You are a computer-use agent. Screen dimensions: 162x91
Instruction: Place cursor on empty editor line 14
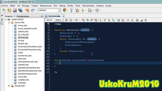tap(108, 63)
